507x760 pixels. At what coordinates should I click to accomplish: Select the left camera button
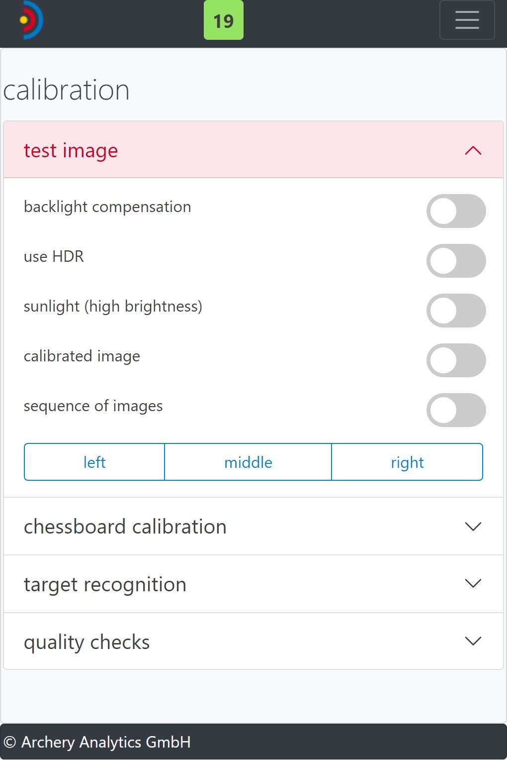pyautogui.click(x=94, y=462)
